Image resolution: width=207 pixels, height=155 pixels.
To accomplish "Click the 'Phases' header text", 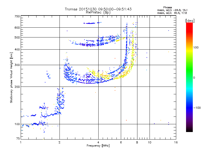I will click(167, 7).
